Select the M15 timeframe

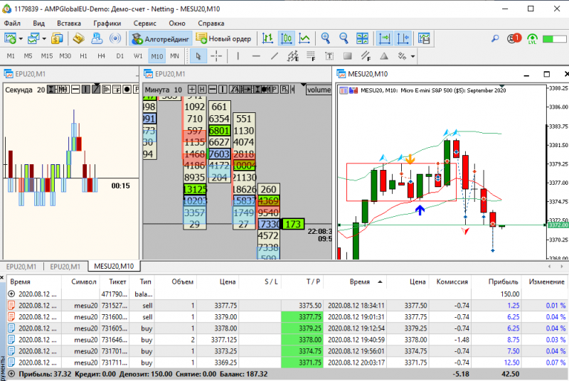[46, 56]
